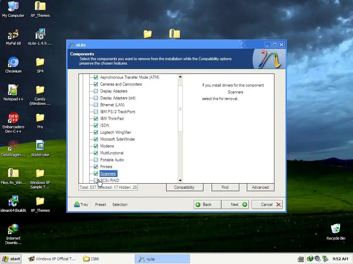Launch Notepad++ shortcut
The height and width of the screenshot is (264, 353).
point(13,93)
